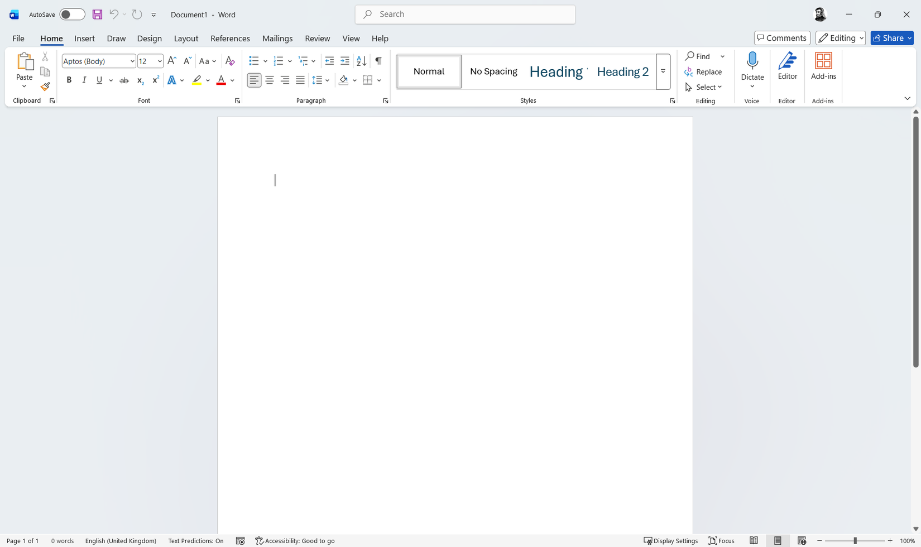The image size is (921, 547).
Task: Select the Format Painter tool
Action: point(45,87)
